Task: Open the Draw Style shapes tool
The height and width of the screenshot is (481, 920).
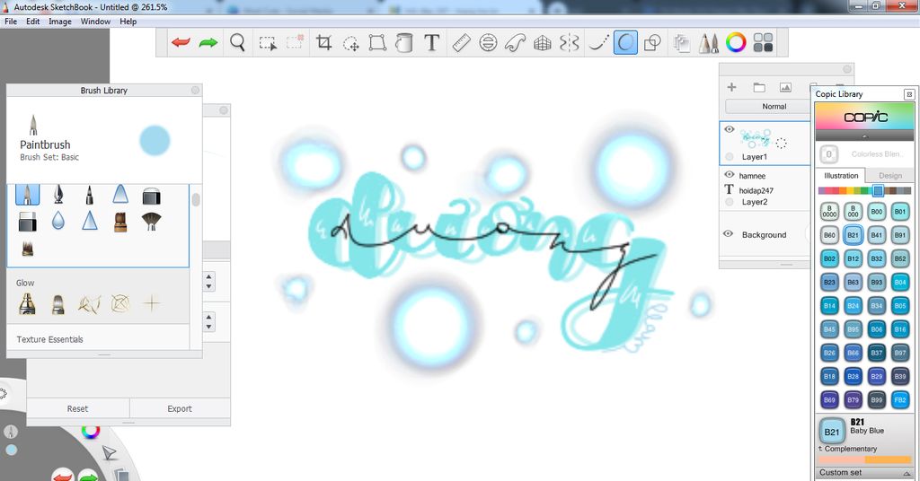Action: pos(652,43)
